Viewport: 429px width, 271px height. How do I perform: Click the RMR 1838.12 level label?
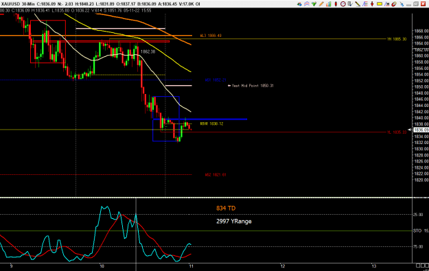(x=211, y=123)
